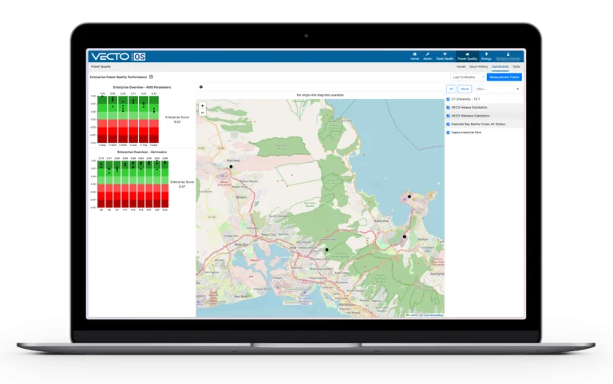Open the Home navigation item
613x384 pixels.
click(x=414, y=57)
